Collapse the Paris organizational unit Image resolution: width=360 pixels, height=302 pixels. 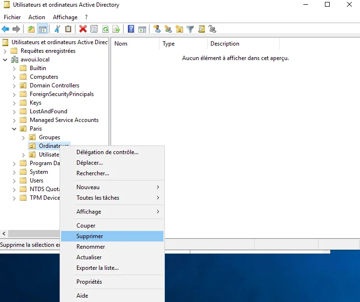[14, 129]
